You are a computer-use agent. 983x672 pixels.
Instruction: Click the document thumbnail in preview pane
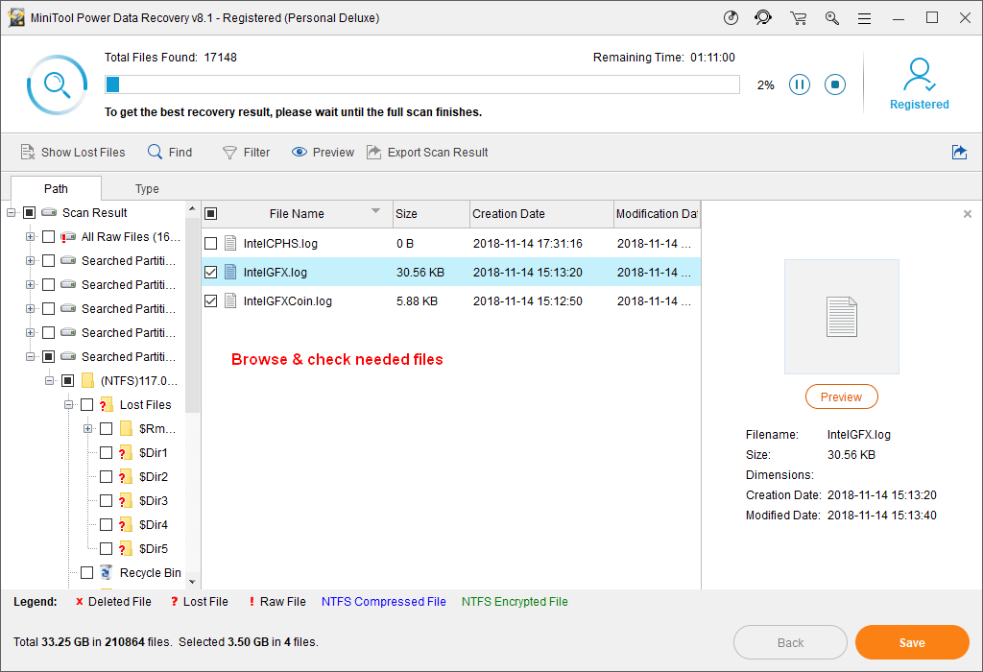tap(841, 317)
